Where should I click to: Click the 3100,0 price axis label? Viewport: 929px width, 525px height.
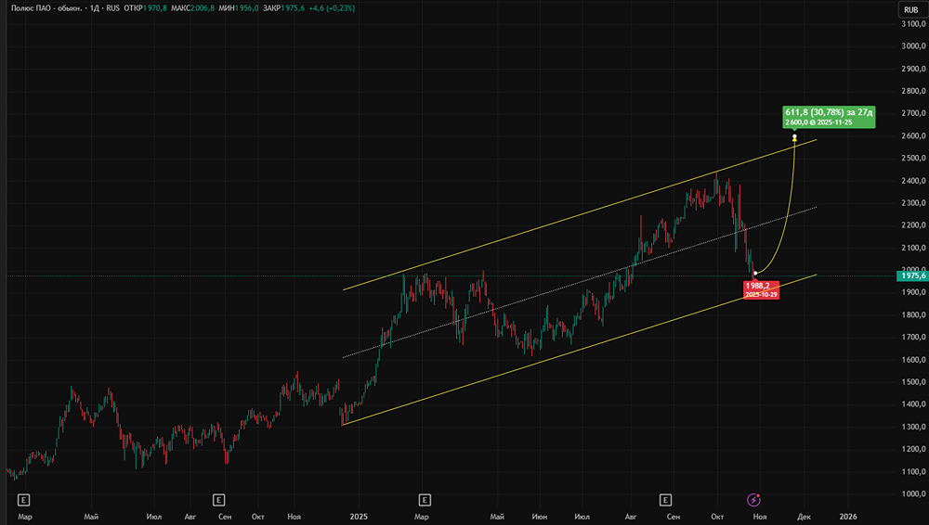(x=913, y=24)
